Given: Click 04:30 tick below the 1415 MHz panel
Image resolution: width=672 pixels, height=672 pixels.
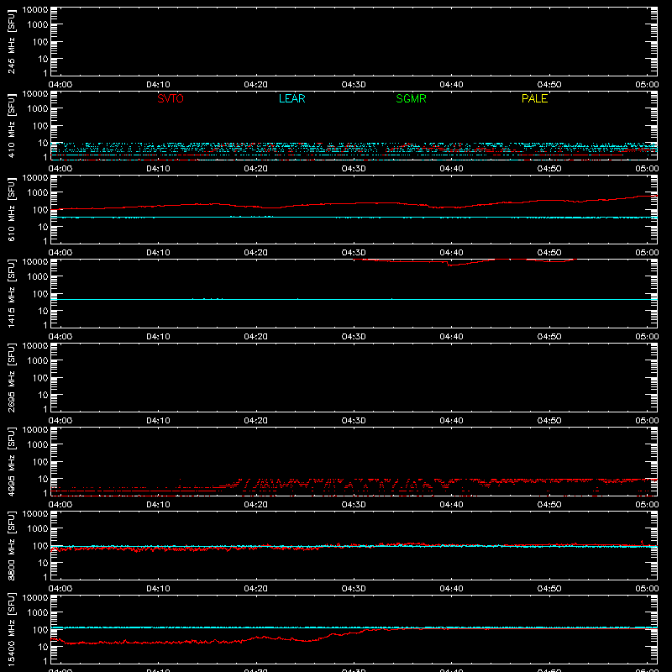Looking at the screenshot, I should click(x=354, y=337).
